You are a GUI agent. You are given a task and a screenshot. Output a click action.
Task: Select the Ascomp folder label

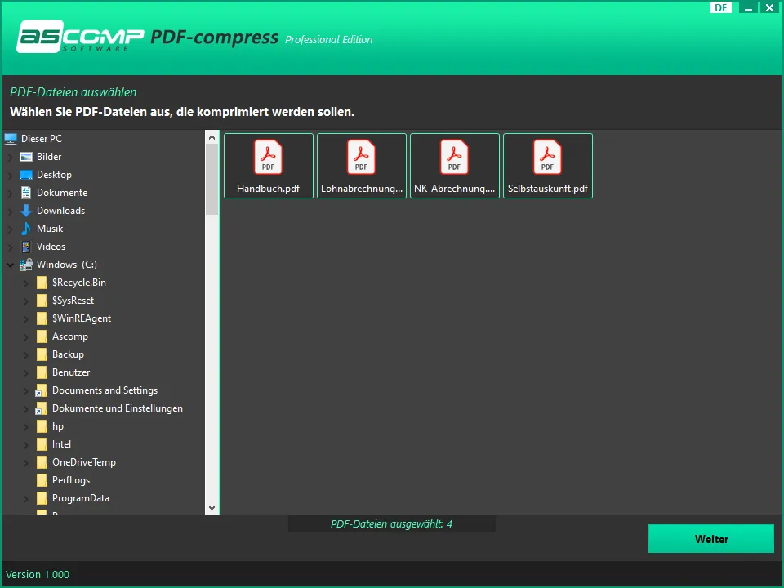70,336
